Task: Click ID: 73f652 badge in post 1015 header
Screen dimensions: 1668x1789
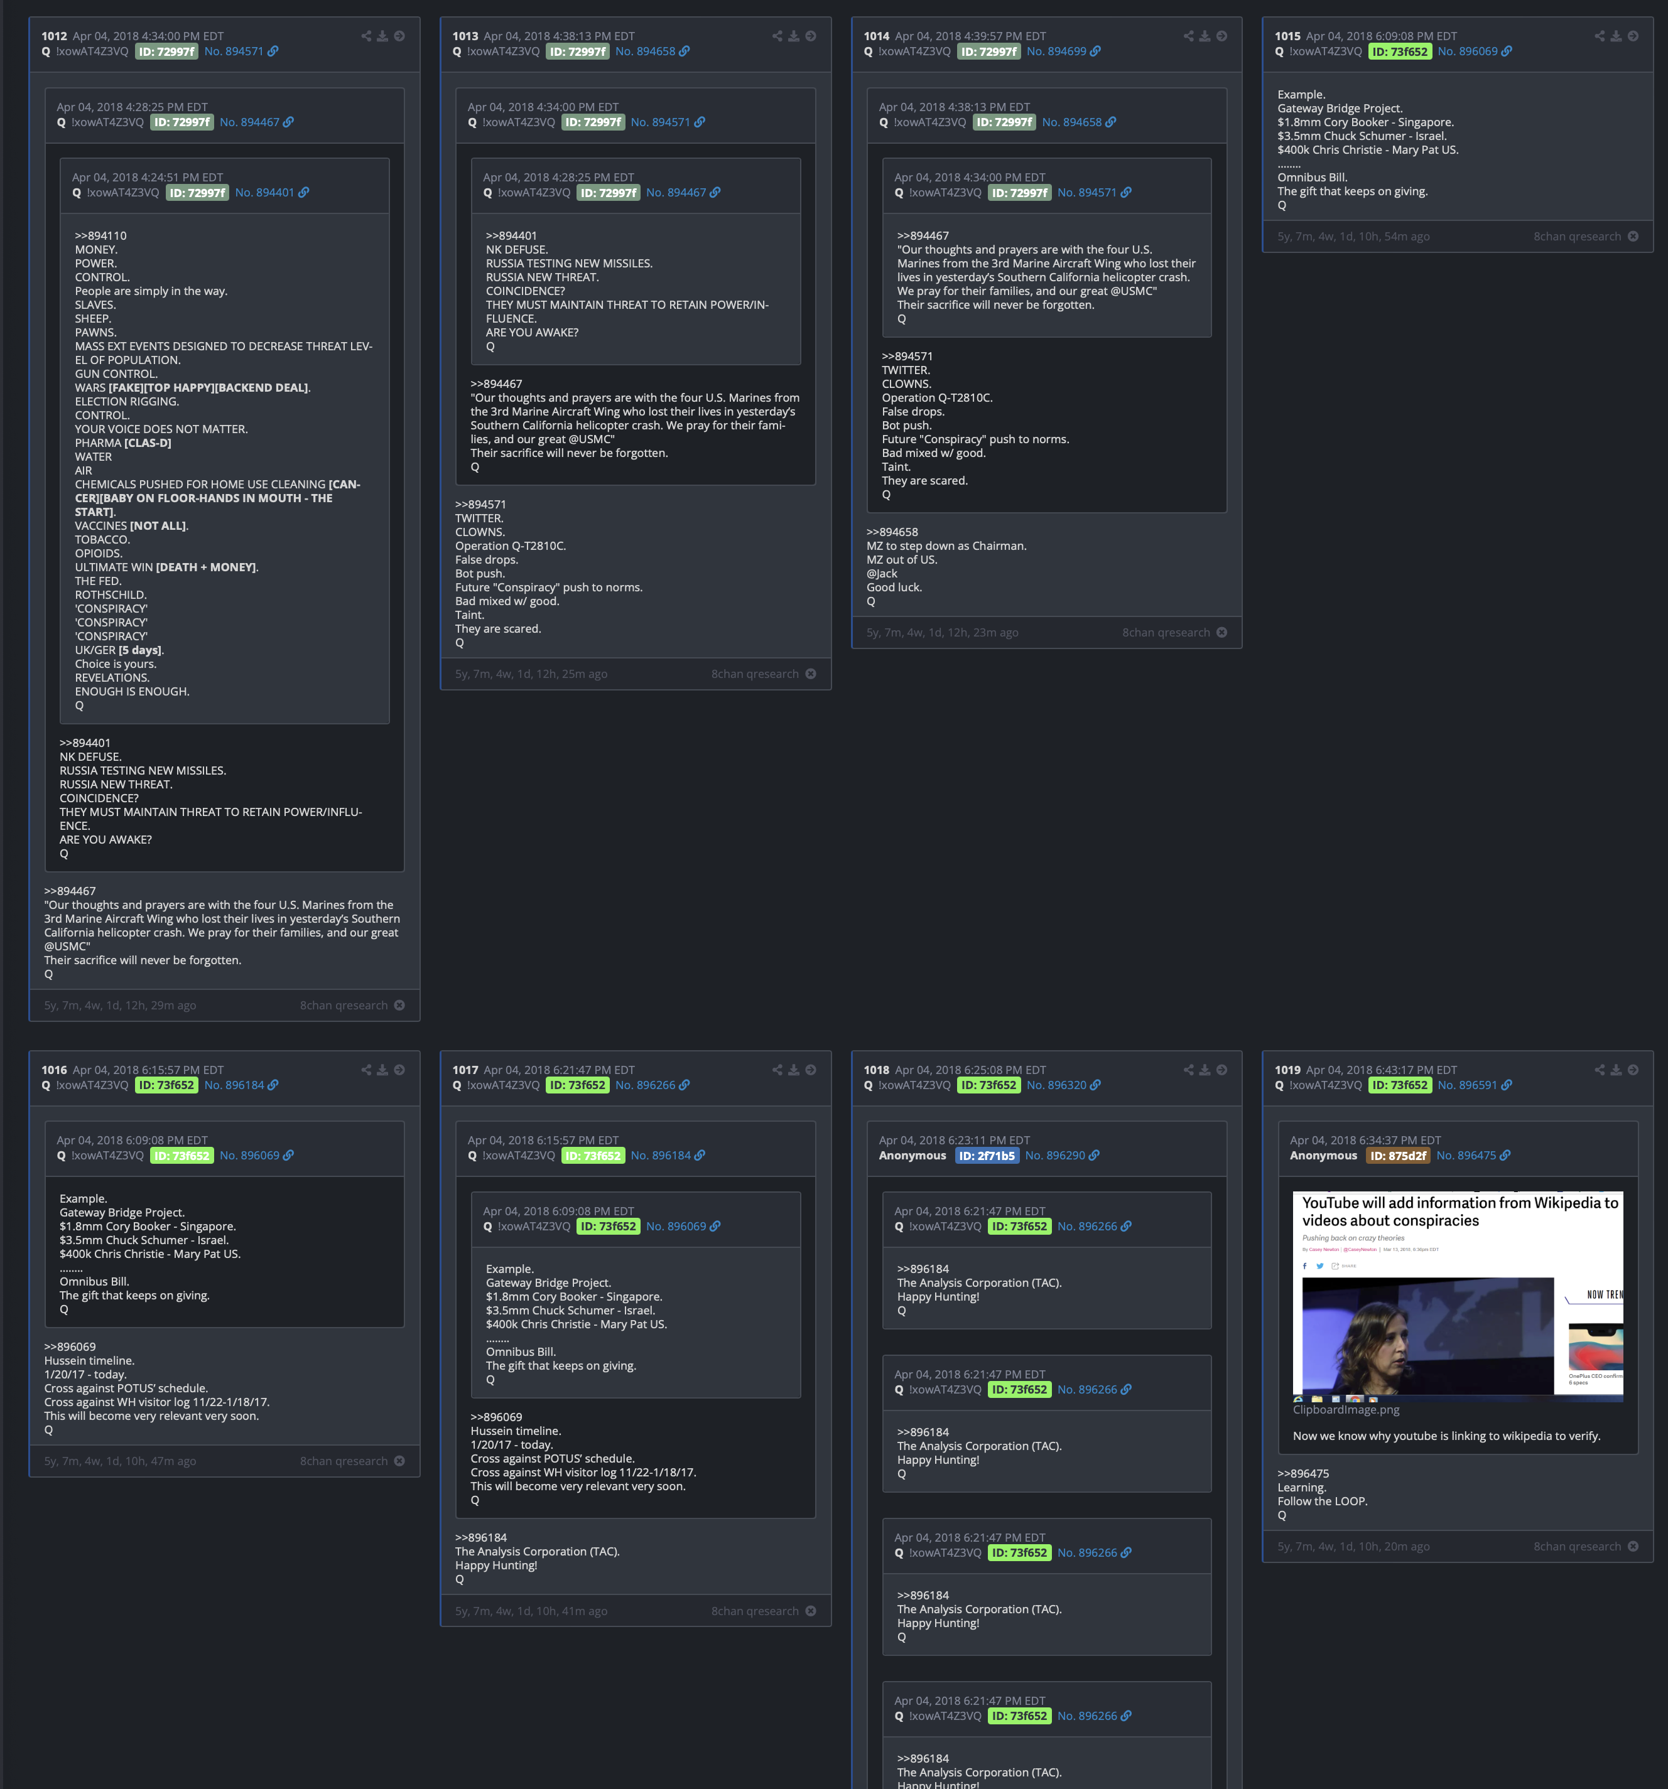Action: pyautogui.click(x=1400, y=51)
